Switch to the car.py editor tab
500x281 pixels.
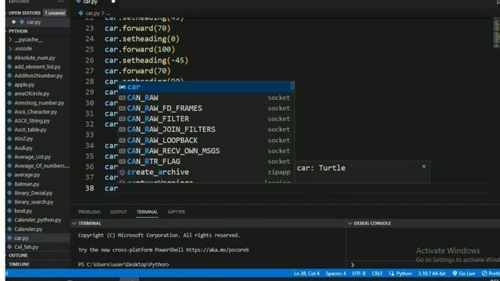(91, 2)
